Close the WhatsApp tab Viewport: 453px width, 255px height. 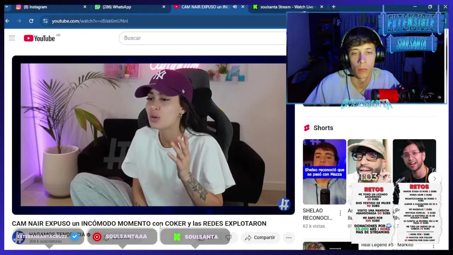click(164, 7)
